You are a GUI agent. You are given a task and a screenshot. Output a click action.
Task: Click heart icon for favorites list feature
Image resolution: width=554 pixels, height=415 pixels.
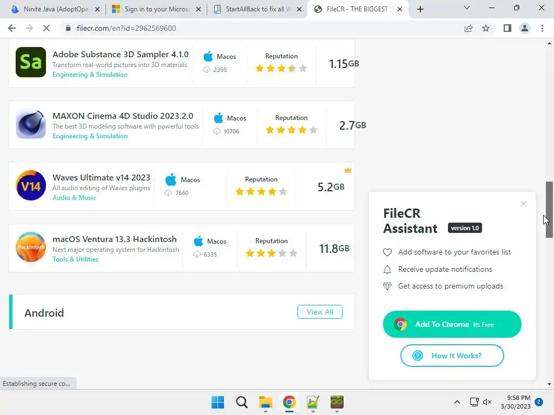tap(387, 252)
